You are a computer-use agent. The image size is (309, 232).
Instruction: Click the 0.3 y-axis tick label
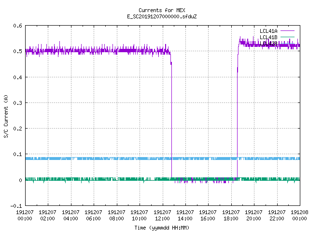click(x=17, y=103)
